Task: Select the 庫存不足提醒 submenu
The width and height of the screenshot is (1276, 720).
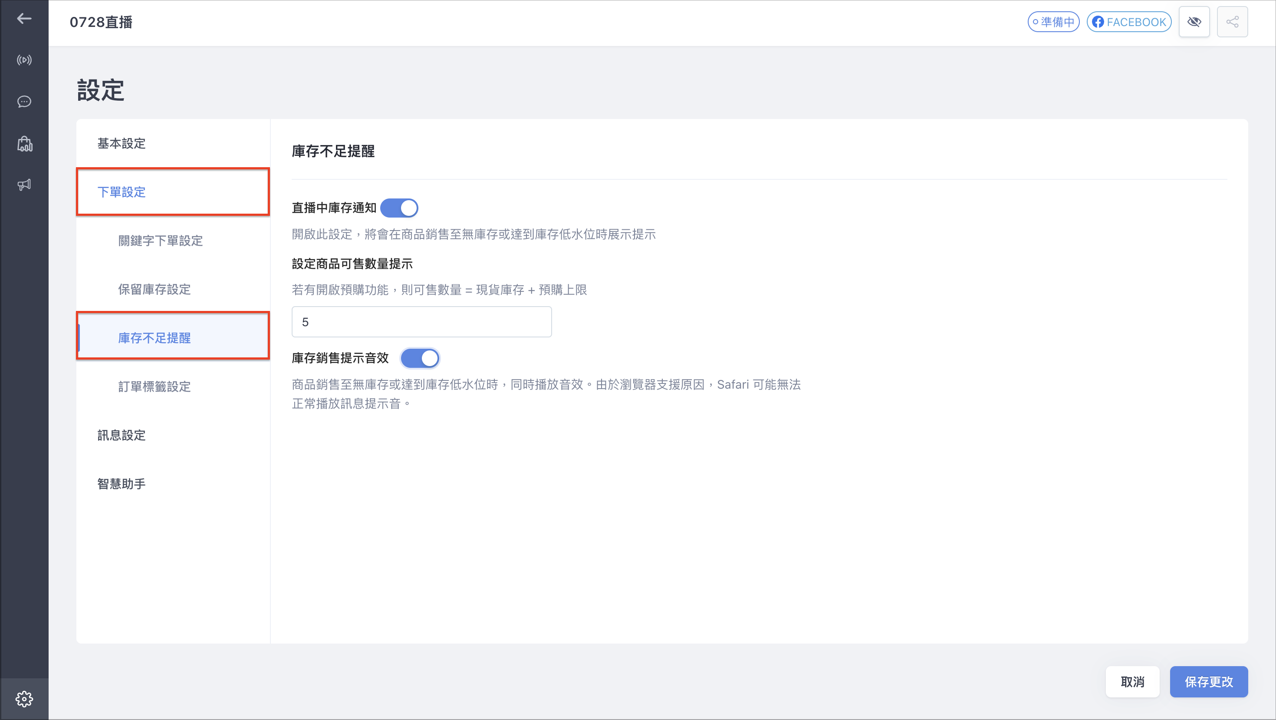Action: [x=173, y=337]
